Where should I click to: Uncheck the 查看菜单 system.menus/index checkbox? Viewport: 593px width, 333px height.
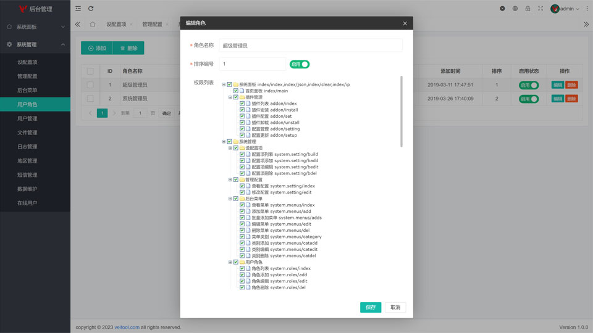coord(242,205)
